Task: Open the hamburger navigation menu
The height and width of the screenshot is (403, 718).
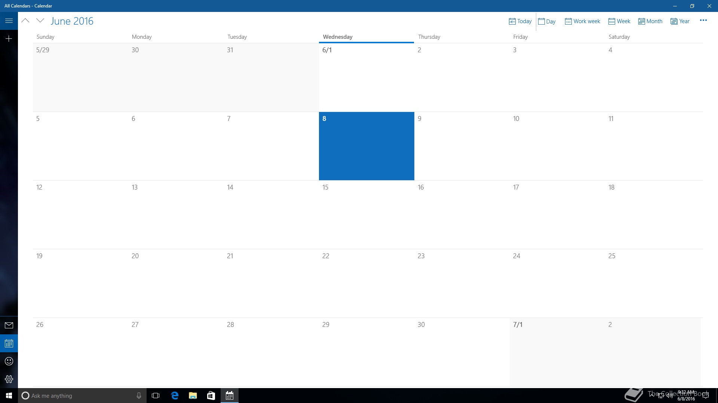Action: [x=9, y=21]
